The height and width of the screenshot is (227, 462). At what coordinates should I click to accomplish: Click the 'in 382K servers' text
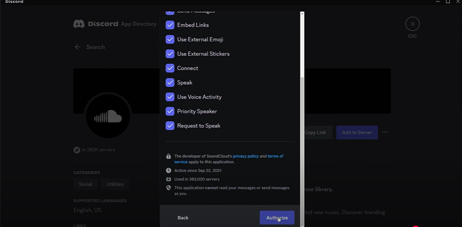tap(98, 150)
